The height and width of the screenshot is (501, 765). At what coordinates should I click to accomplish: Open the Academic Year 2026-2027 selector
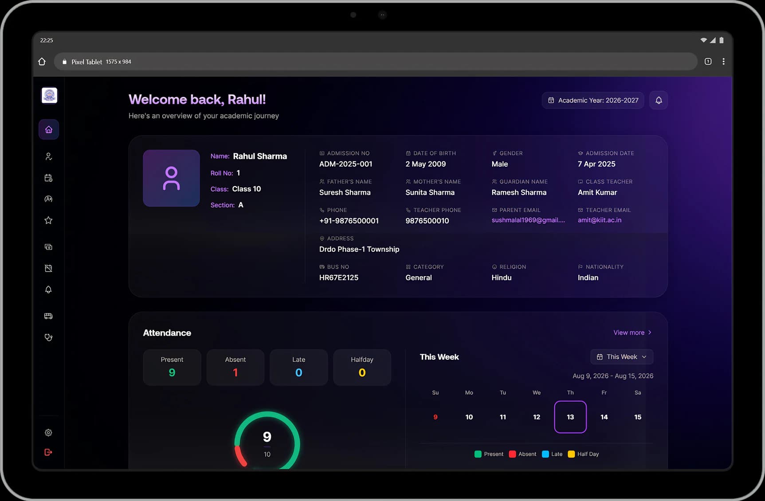[x=593, y=100]
